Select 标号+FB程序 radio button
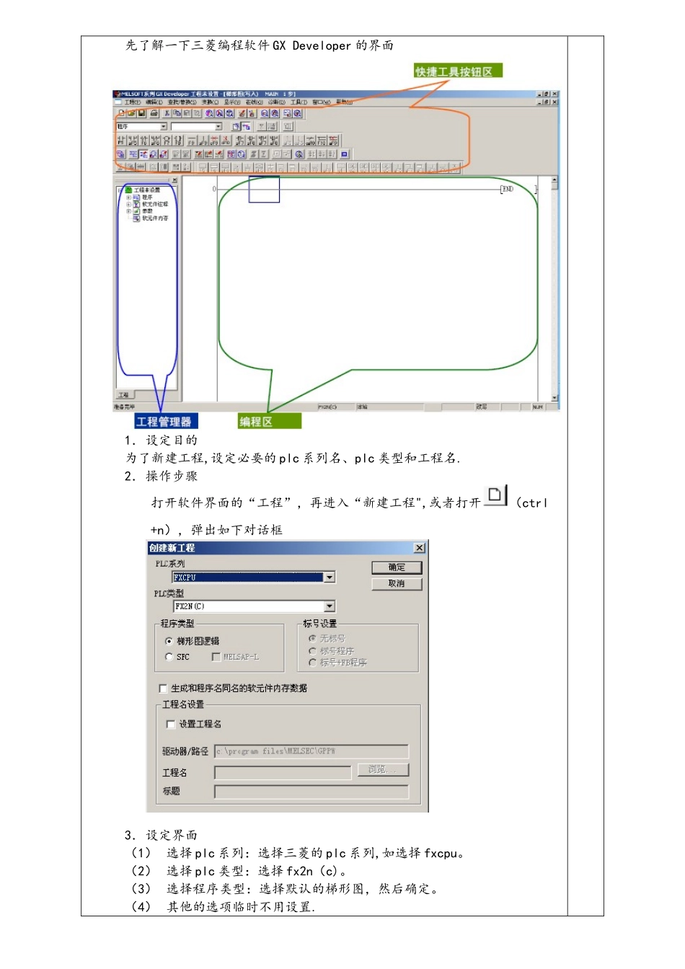 (x=312, y=662)
